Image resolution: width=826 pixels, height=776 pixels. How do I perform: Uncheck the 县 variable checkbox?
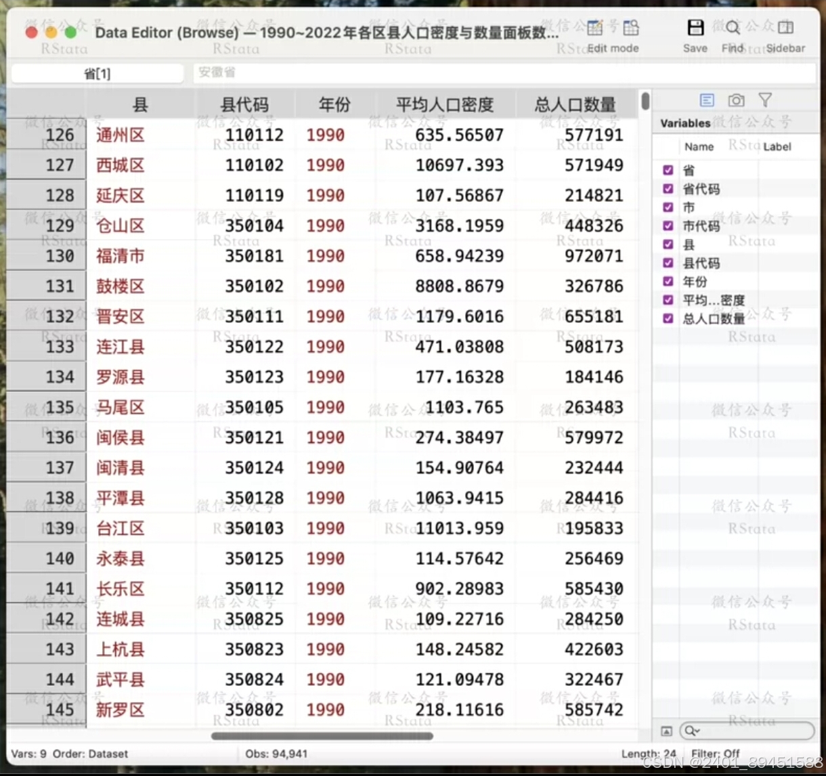coord(668,244)
